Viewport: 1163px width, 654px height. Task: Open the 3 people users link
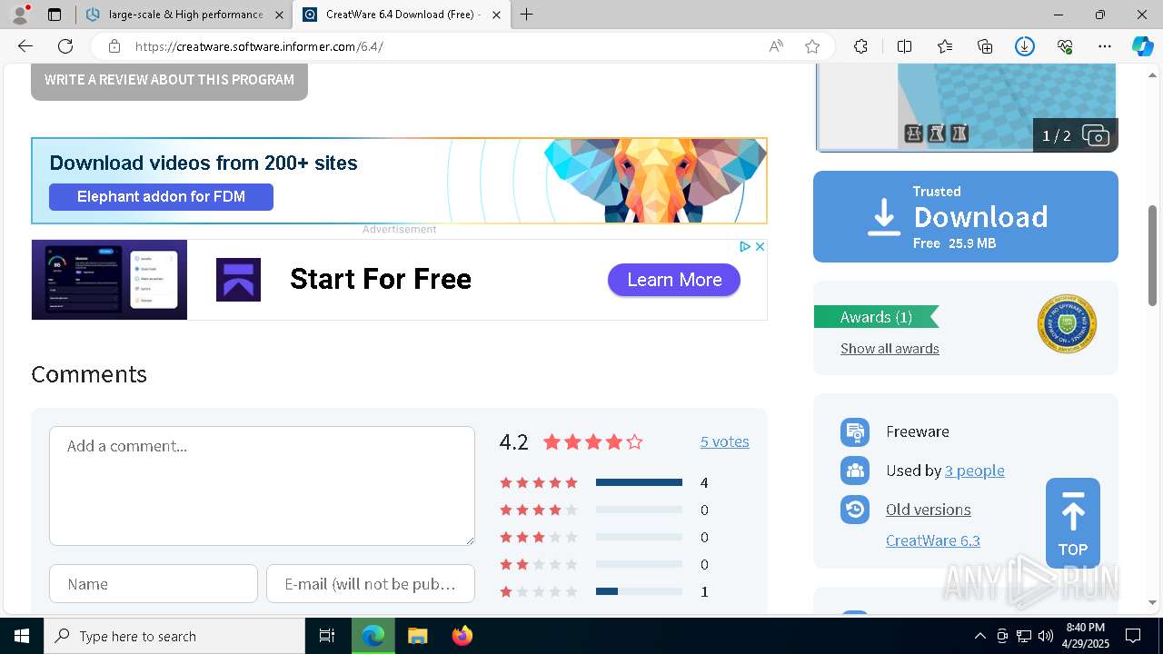(974, 471)
